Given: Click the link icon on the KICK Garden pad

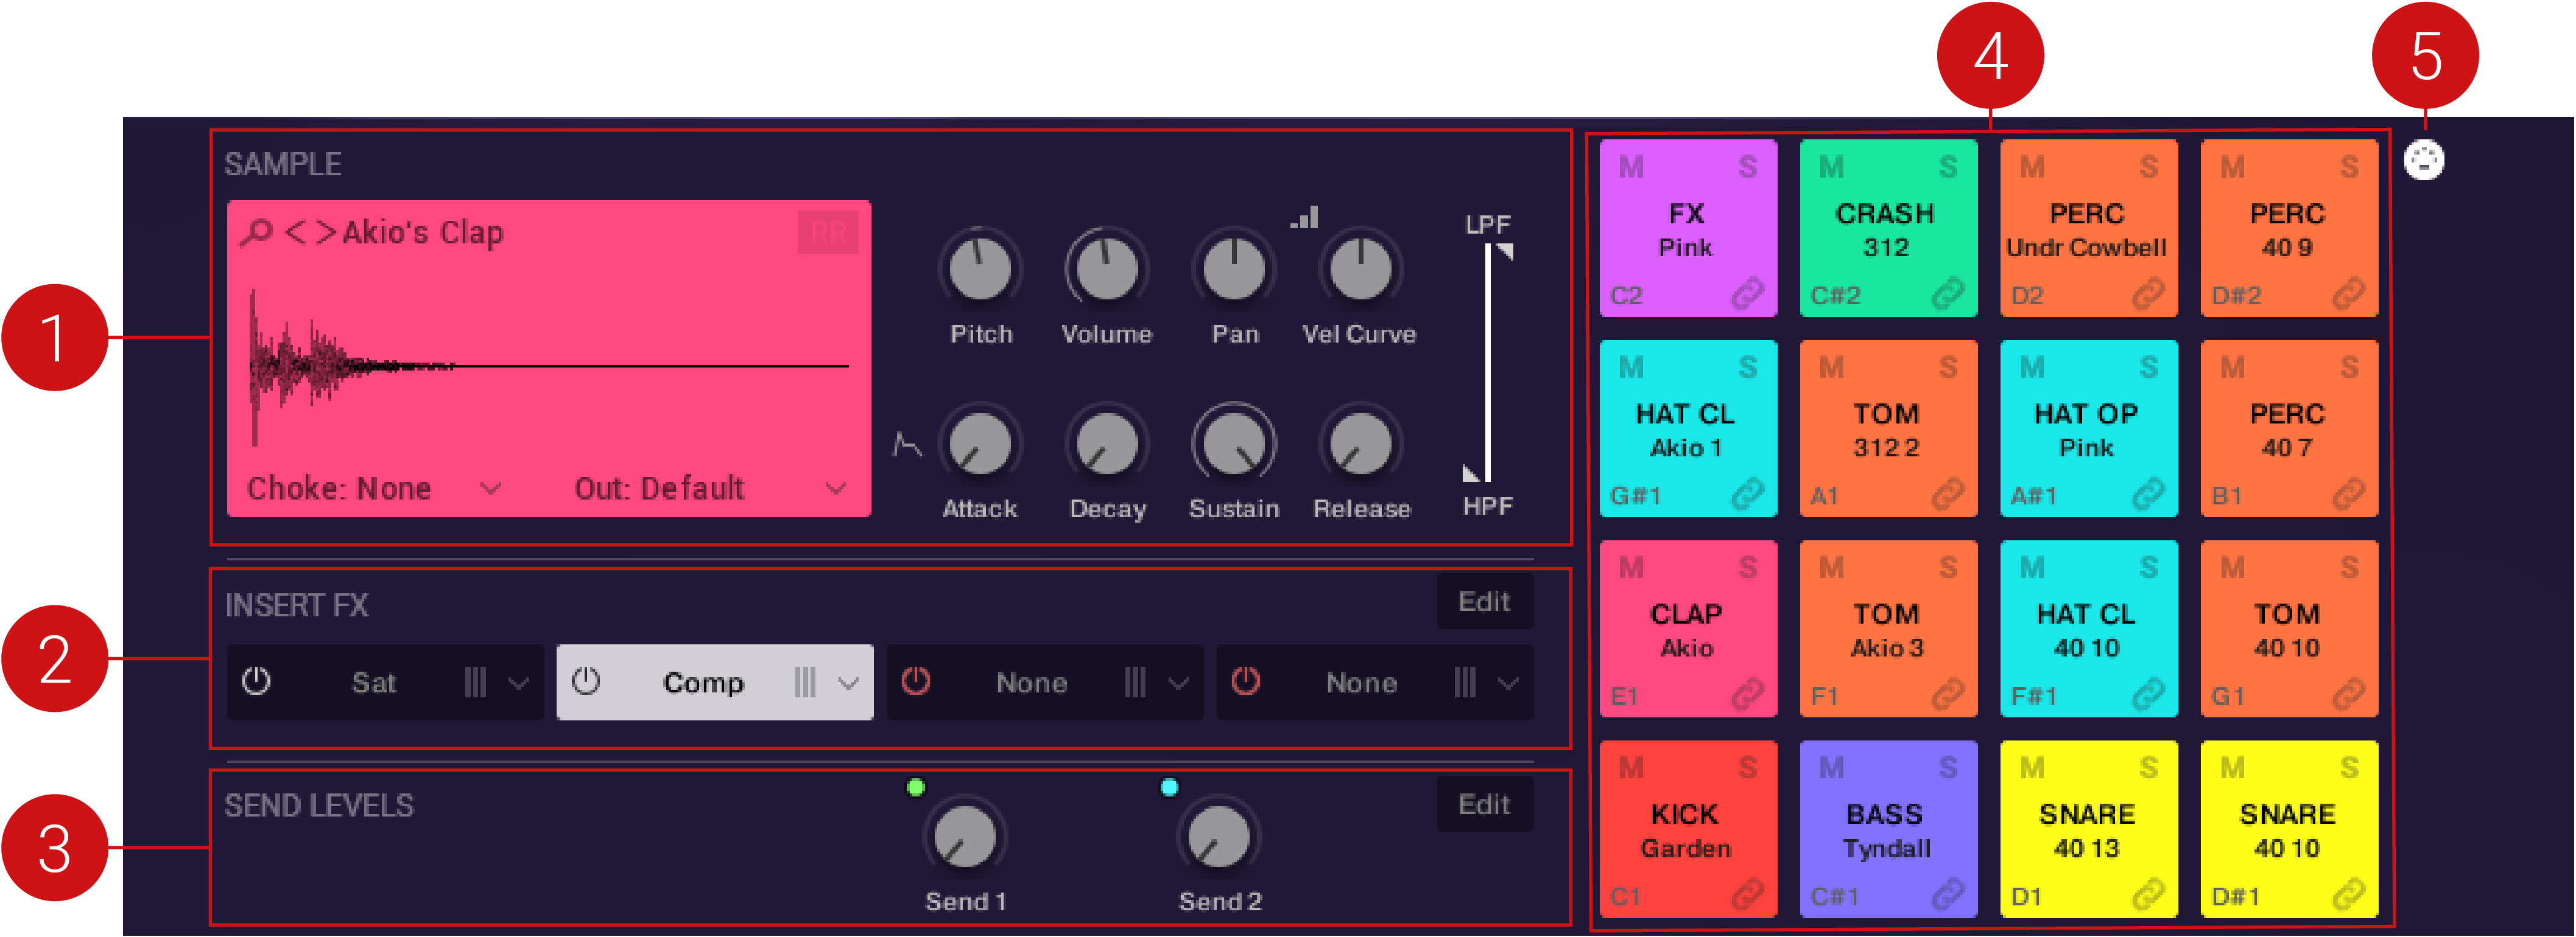Looking at the screenshot, I should coord(1747,896).
